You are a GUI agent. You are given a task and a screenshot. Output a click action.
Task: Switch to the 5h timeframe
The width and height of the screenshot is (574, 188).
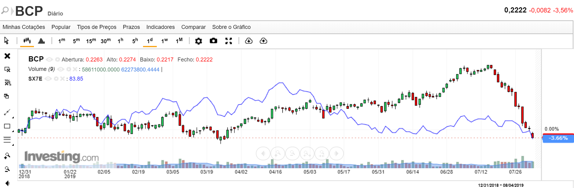[135, 41]
